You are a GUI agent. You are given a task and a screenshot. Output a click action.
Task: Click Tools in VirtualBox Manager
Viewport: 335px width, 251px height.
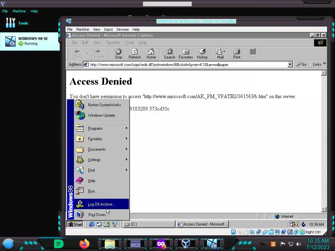point(23,23)
